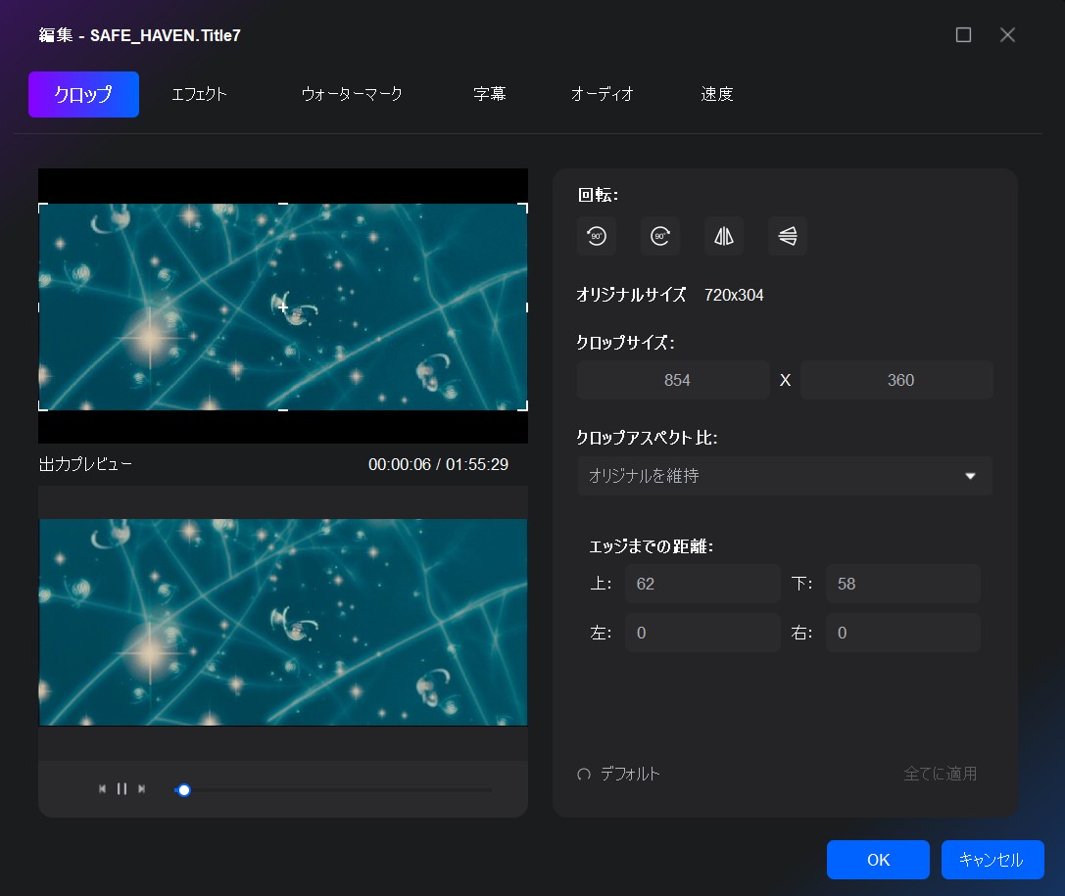Reset crop settings with デフォルト

click(619, 774)
